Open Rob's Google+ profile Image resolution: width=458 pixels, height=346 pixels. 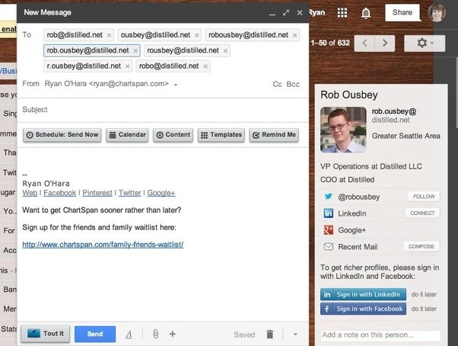click(x=351, y=230)
